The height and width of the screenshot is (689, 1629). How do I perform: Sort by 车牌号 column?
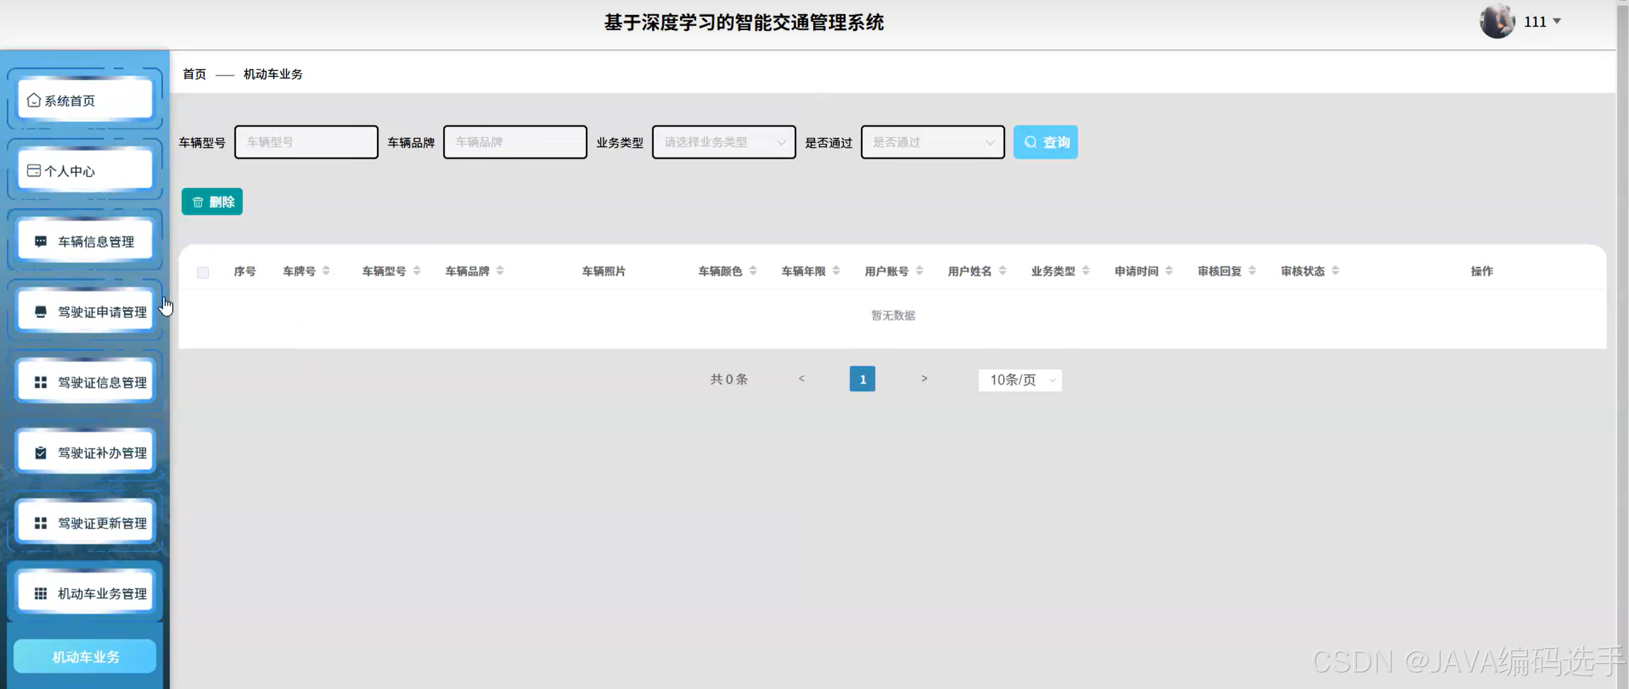click(325, 270)
